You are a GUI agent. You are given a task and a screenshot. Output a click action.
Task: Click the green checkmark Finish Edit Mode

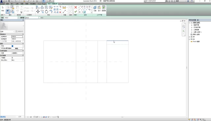click(x=75, y=12)
